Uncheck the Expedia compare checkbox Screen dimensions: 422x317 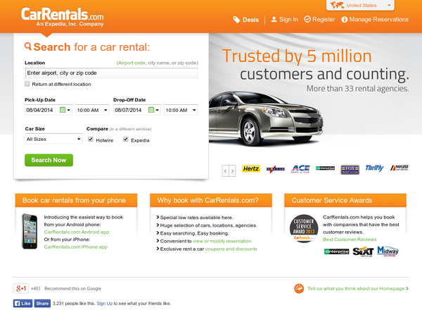(126, 139)
